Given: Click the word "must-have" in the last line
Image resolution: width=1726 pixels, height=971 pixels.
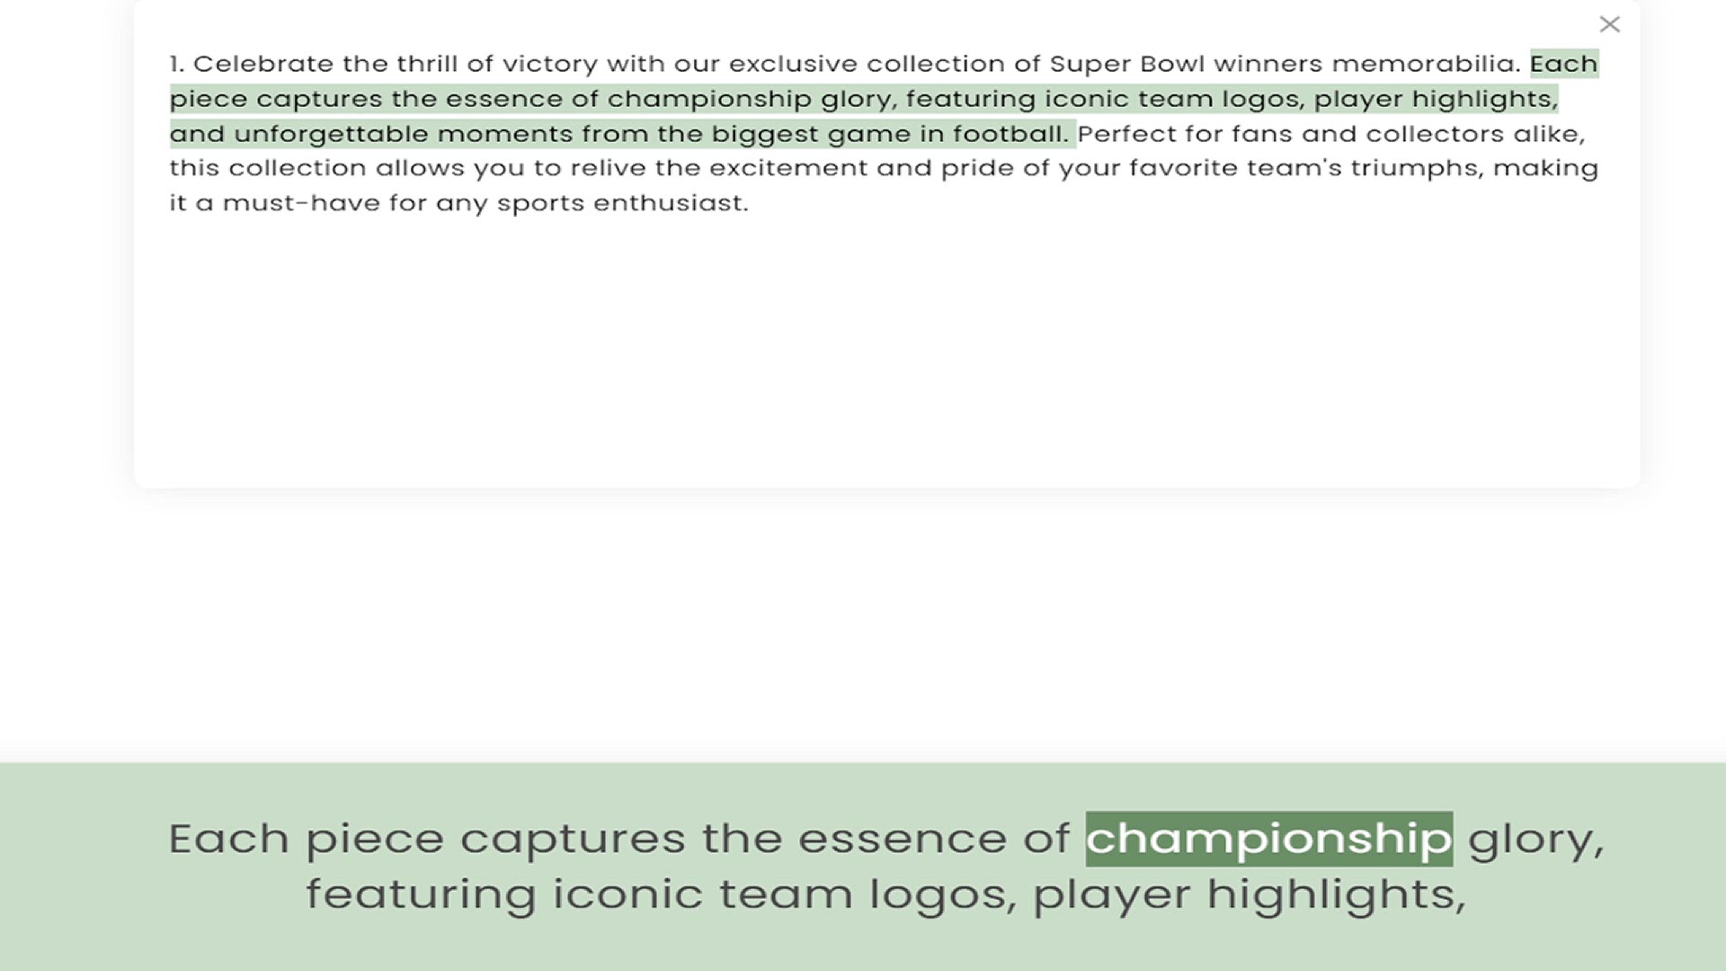Looking at the screenshot, I should tap(301, 203).
